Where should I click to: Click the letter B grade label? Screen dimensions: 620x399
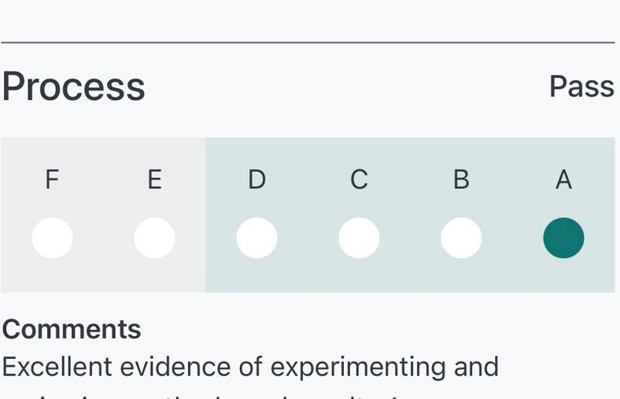click(461, 180)
